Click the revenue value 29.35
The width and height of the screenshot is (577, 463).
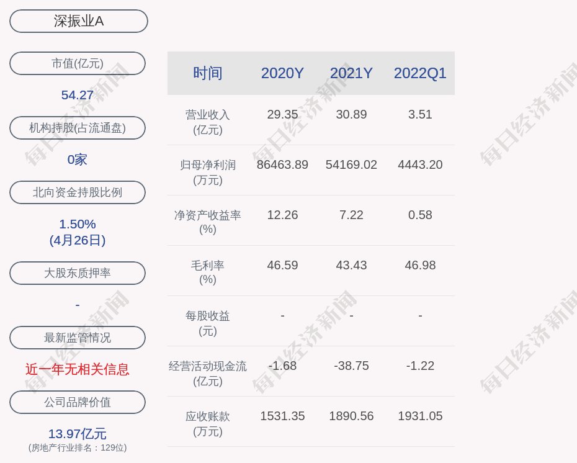282,114
